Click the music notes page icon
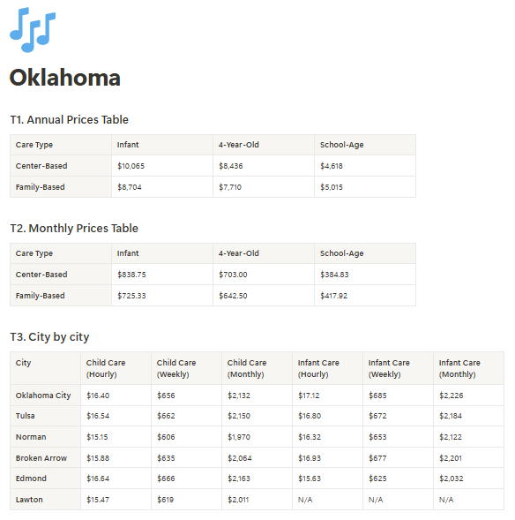 click(33, 30)
